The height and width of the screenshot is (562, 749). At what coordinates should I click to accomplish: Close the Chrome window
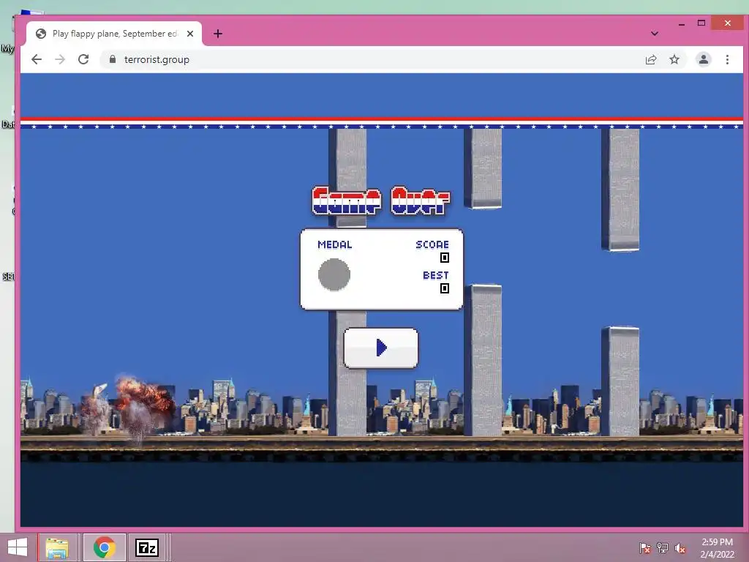(x=727, y=23)
